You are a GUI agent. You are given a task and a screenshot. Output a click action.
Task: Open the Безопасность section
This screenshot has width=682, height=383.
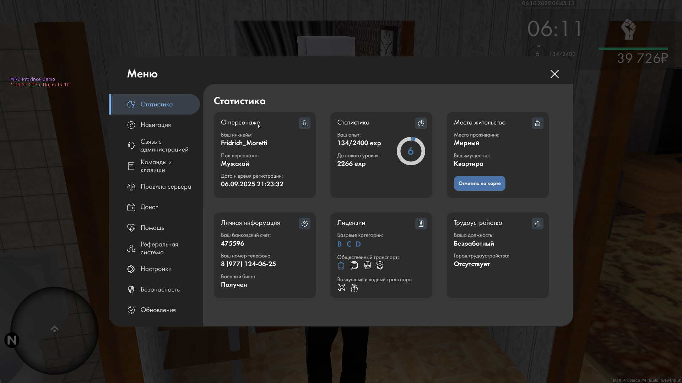pos(159,289)
